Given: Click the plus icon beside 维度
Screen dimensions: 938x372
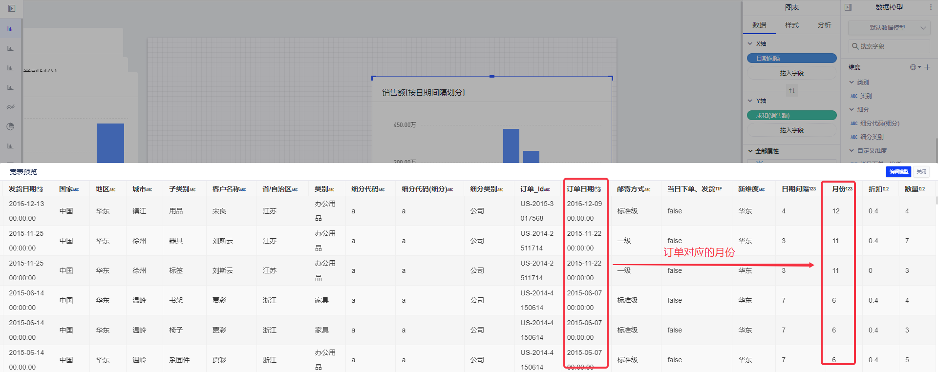Looking at the screenshot, I should click(x=927, y=67).
